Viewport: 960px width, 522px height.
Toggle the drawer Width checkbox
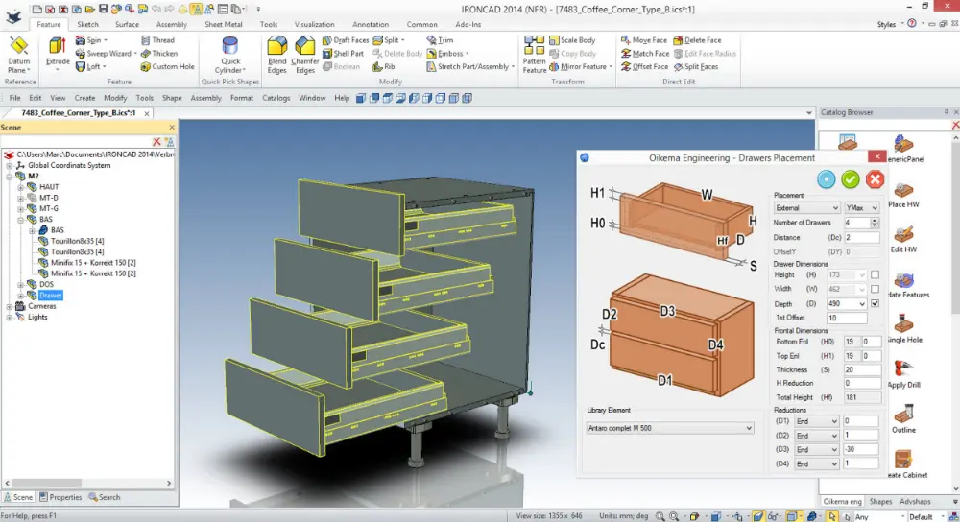click(875, 289)
